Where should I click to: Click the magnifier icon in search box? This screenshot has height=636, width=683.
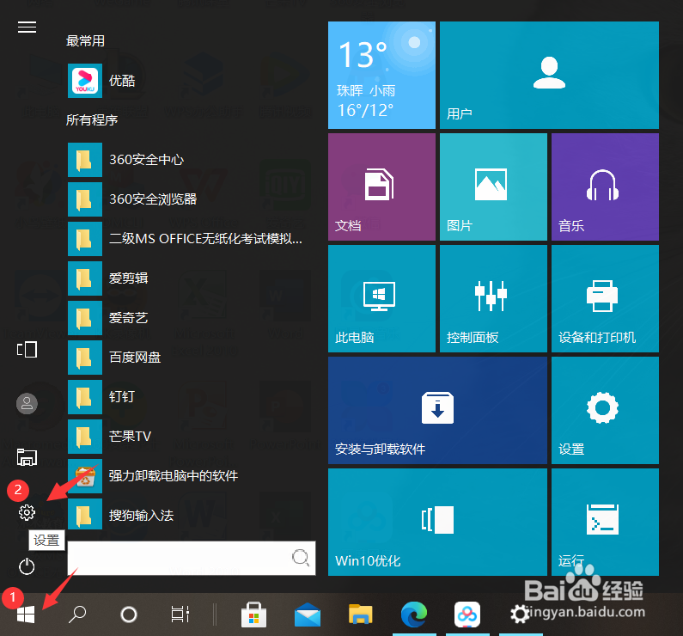click(x=301, y=557)
